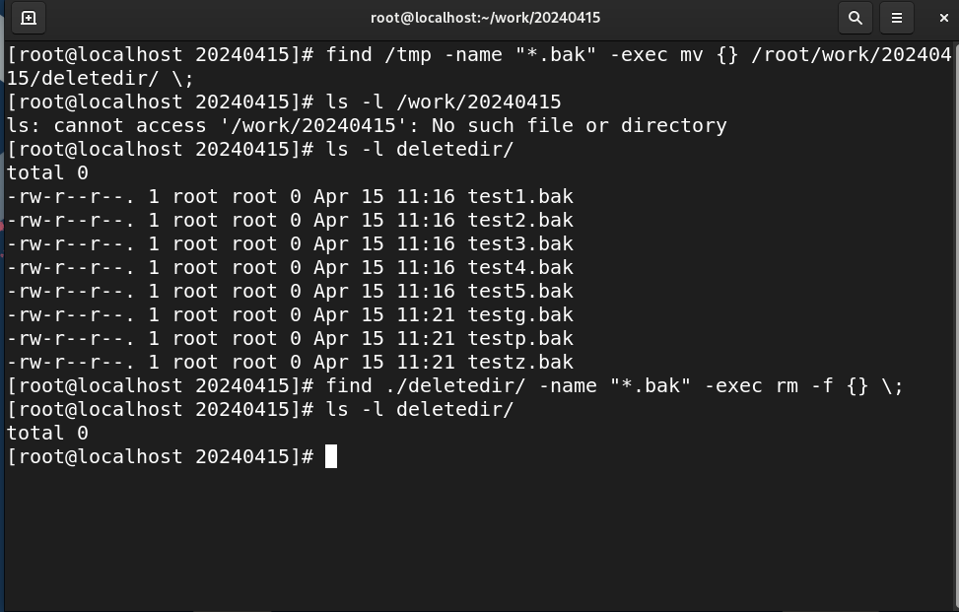Click test5.bak filename

[520, 291]
